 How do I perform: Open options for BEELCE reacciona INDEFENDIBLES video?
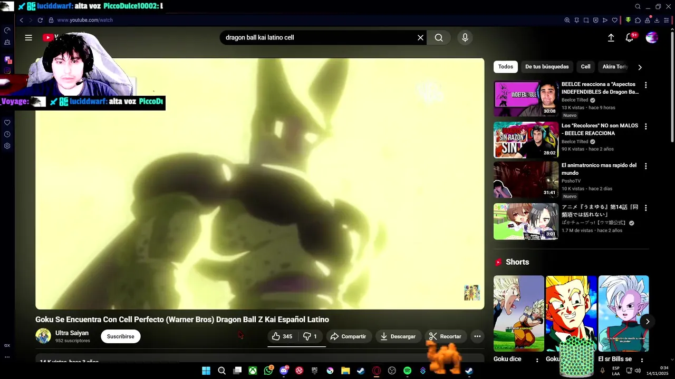645,85
